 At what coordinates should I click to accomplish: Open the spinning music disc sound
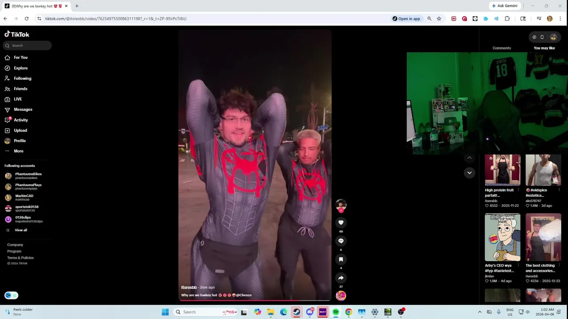point(341,296)
